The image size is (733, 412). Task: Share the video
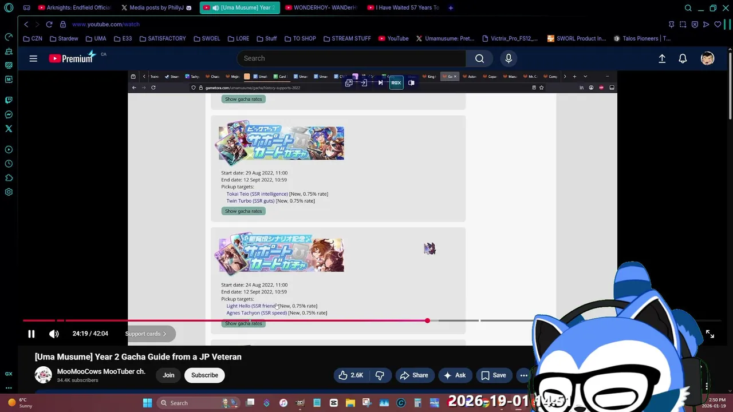[414, 375]
